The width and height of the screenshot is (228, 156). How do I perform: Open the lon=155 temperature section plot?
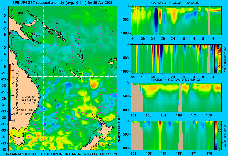(x=176, y=20)
